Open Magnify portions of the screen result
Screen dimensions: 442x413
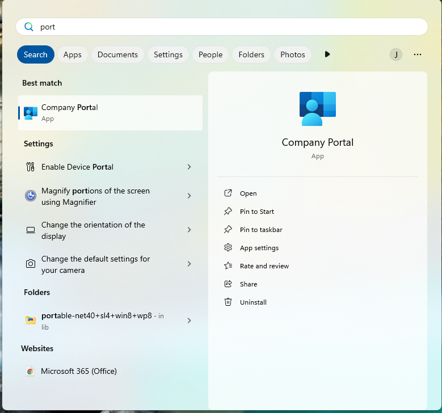point(95,196)
